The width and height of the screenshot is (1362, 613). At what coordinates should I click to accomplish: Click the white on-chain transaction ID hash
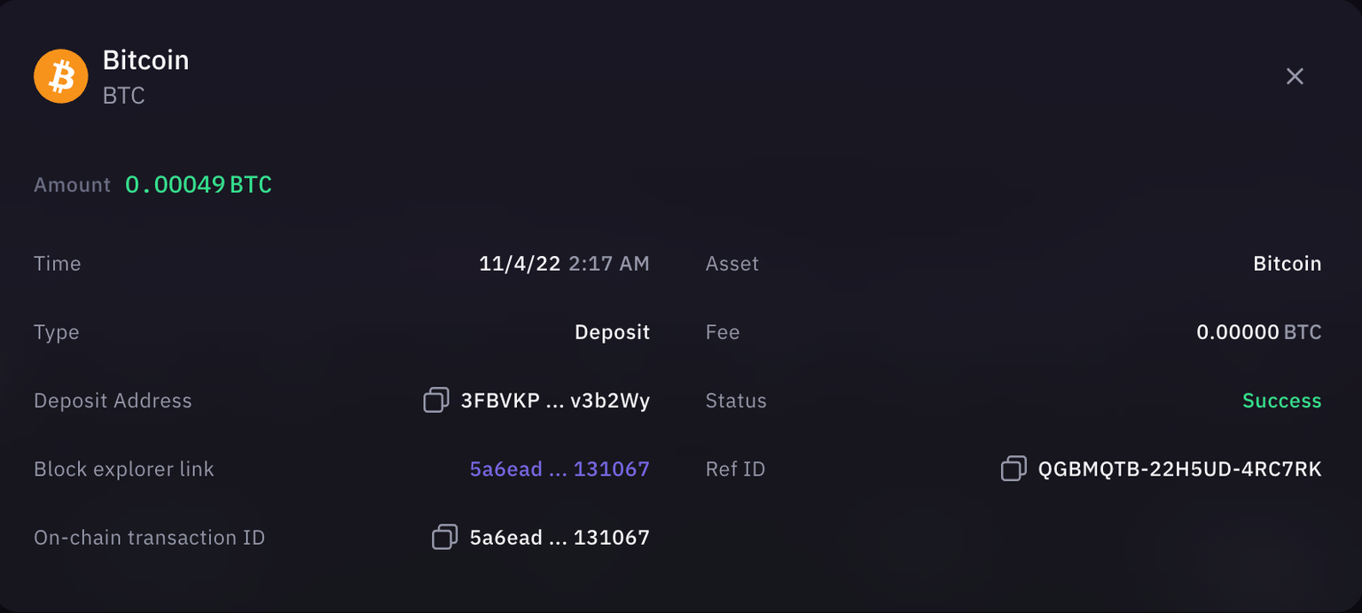click(560, 537)
